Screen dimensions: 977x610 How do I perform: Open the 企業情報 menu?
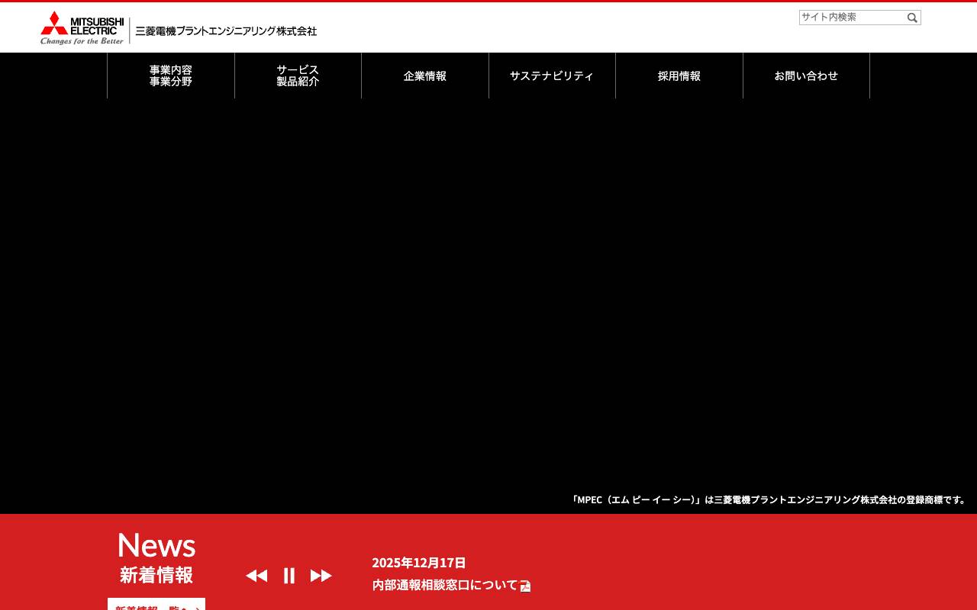(425, 75)
